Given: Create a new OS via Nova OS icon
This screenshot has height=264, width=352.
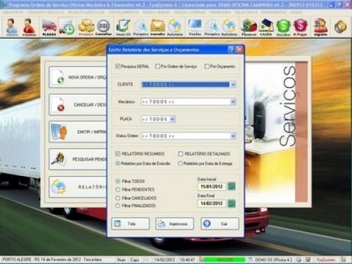Looking at the screenshot, I should [x=123, y=27].
